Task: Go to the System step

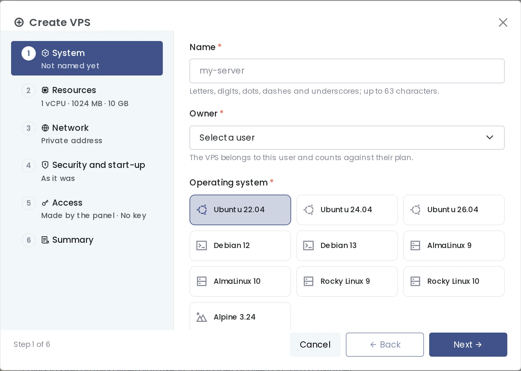Action: coord(87,58)
